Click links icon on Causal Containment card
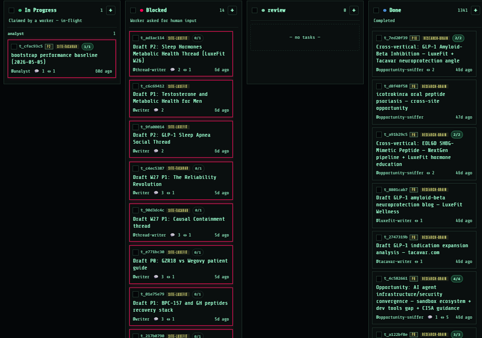The image size is (482, 338). coord(185,235)
